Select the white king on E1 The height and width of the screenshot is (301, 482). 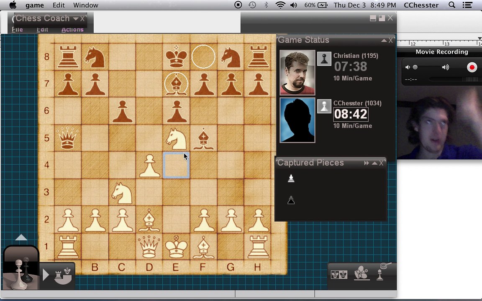[177, 247]
